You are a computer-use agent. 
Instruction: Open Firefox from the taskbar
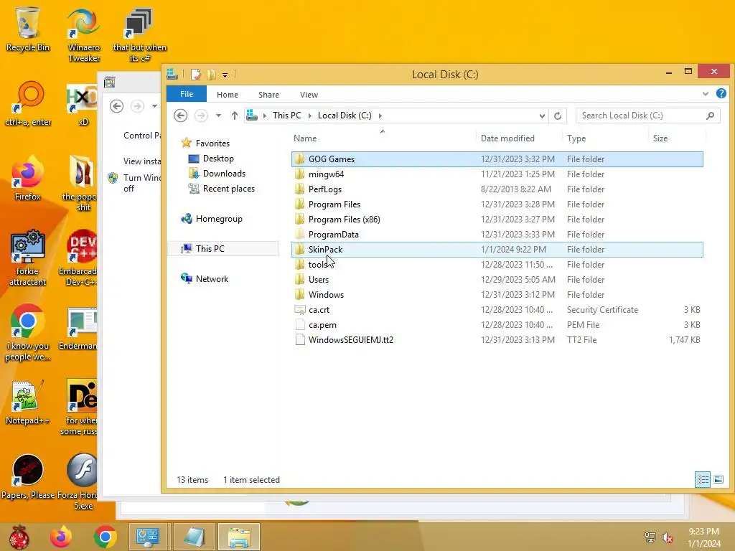[x=62, y=537]
